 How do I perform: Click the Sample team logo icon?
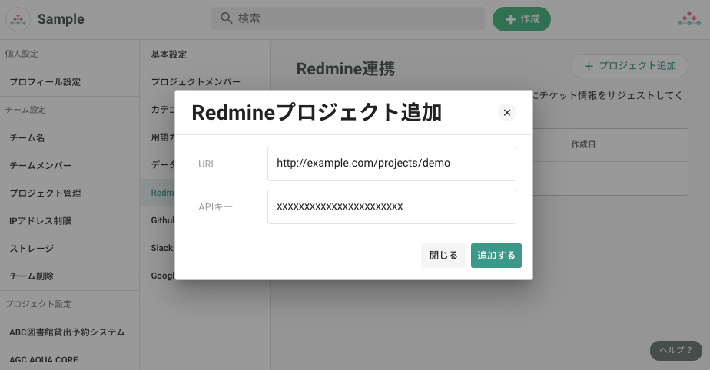[18, 19]
